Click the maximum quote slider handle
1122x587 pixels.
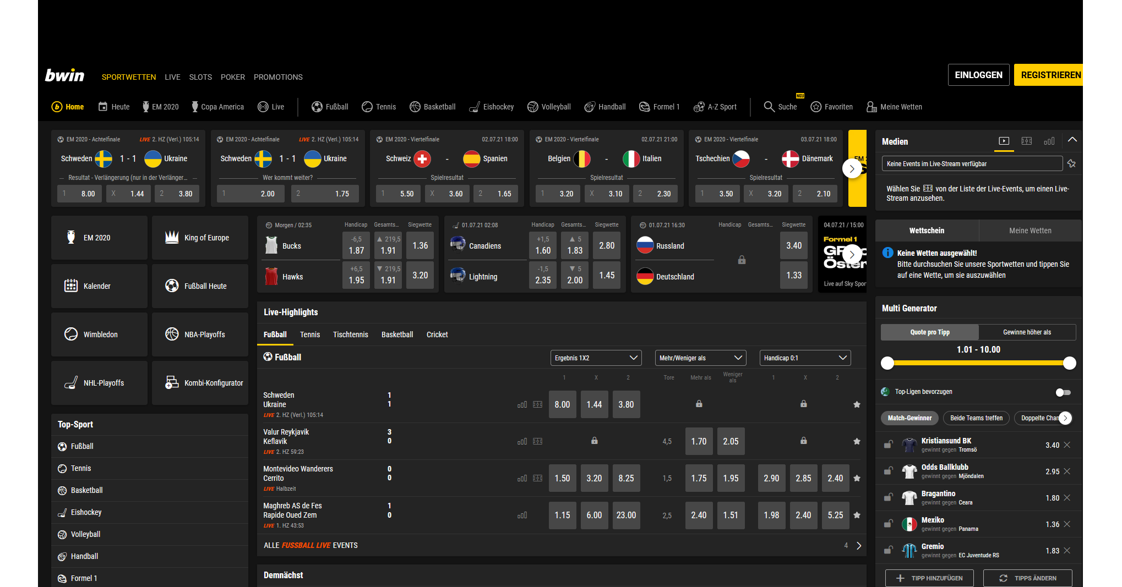tap(1070, 363)
